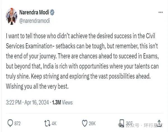Click the share upload arrow icon

click(158, 123)
